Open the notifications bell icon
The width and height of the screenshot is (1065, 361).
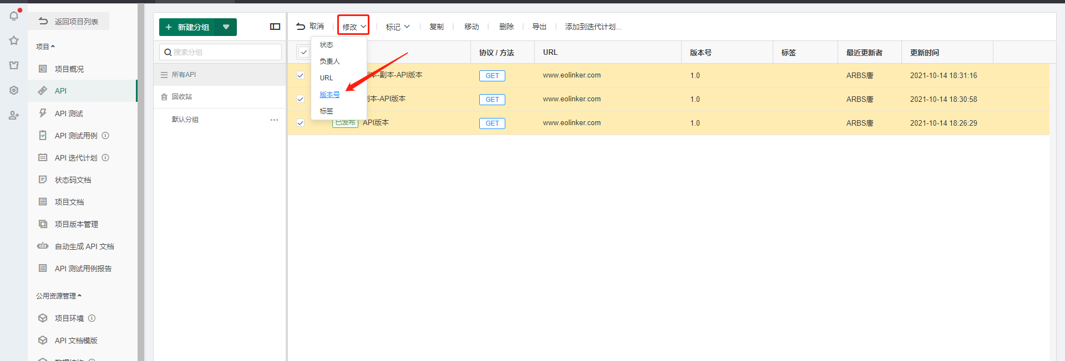tap(14, 16)
